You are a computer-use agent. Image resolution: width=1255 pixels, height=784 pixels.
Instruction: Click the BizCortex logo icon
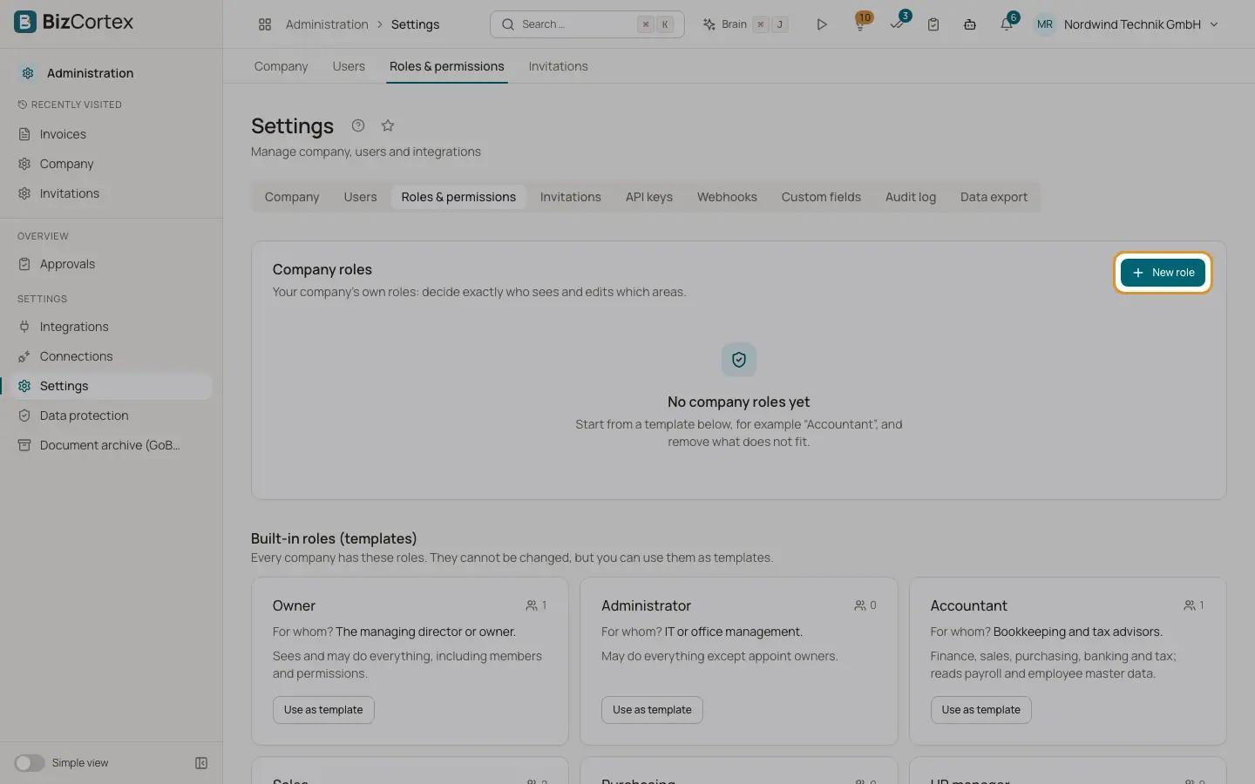pos(25,22)
